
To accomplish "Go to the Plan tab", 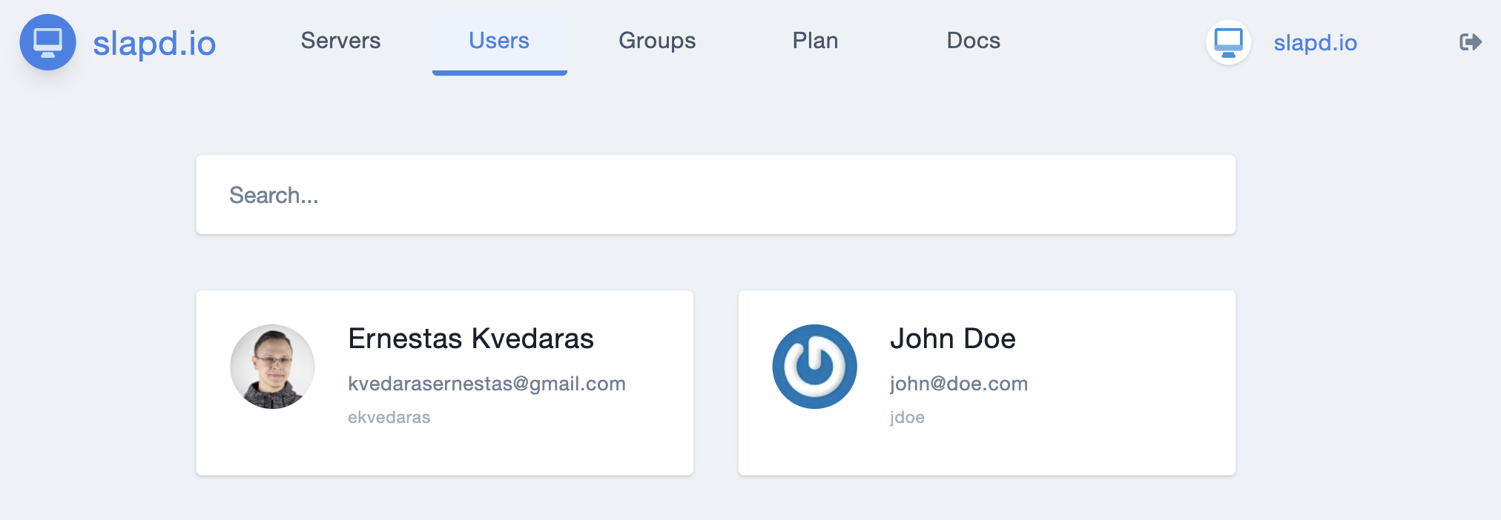I will point(815,41).
